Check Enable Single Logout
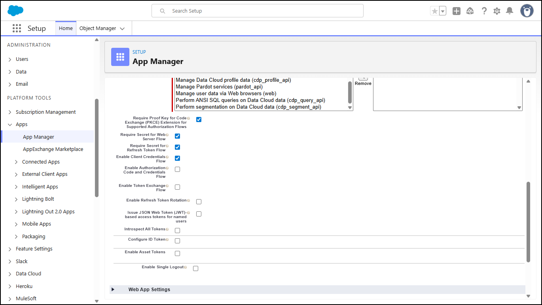This screenshot has height=305, width=542. coord(195,269)
